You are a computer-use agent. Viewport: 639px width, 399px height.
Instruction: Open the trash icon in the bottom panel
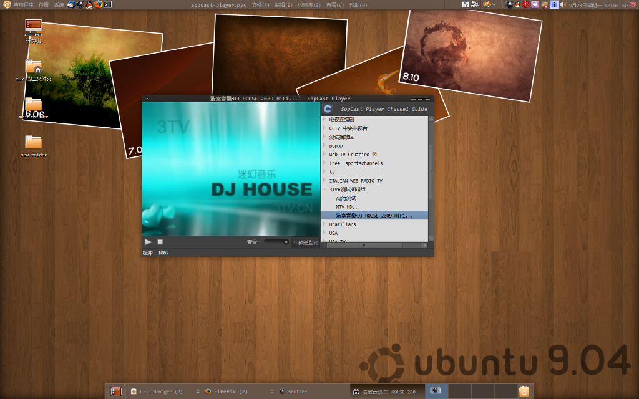[524, 392]
